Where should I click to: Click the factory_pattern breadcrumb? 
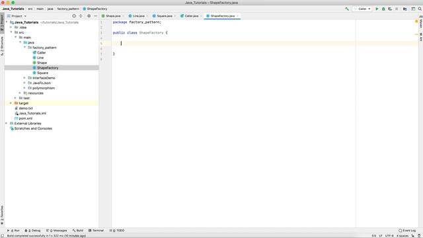(68, 9)
